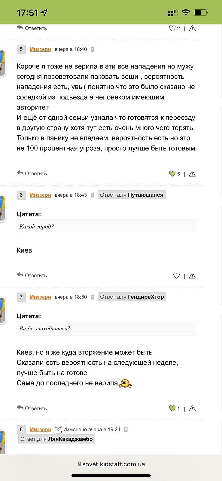222x481 pixels.
Task: Like comment 5 with the green heart
Action: click(x=172, y=174)
